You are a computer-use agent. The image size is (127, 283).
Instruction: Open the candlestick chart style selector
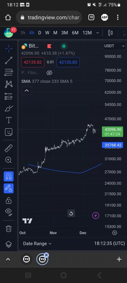coord(110,33)
